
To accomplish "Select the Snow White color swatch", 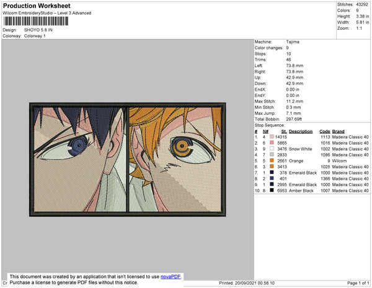I will tap(272, 148).
